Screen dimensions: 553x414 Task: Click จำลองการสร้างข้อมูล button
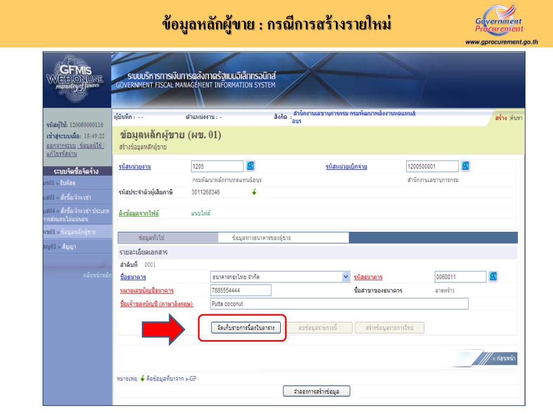(x=316, y=391)
